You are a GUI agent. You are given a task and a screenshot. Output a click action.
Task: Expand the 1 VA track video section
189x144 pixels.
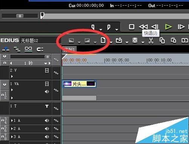tap(12, 90)
